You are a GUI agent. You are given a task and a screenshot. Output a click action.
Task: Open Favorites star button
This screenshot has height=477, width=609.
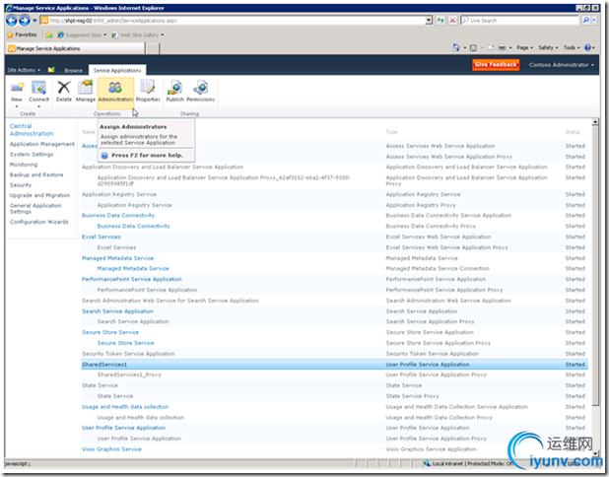tap(22, 34)
